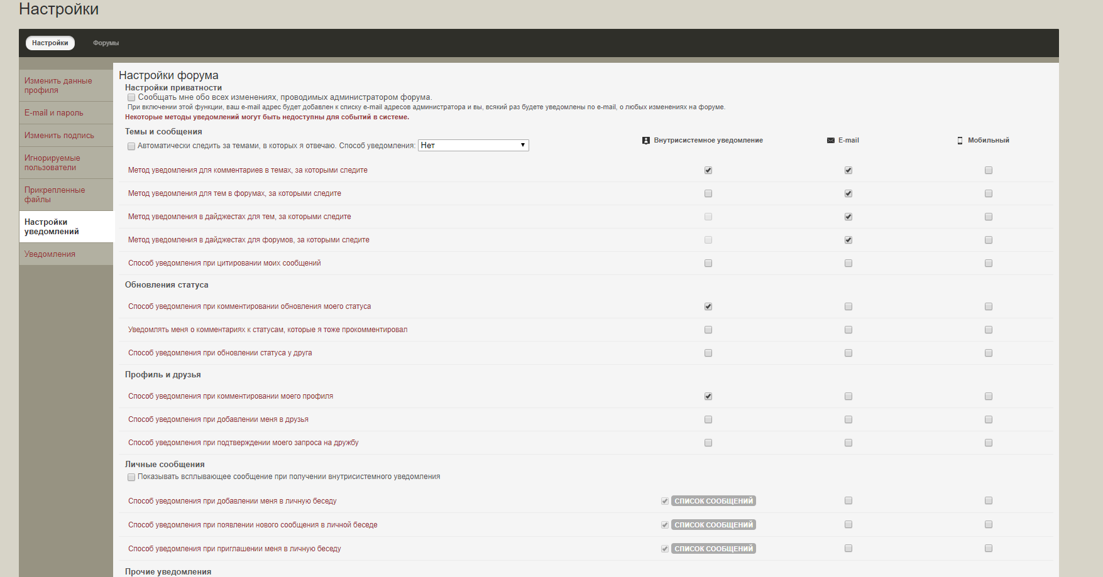Open the notification method dropdown 'Нет'
1103x577 pixels.
473,145
